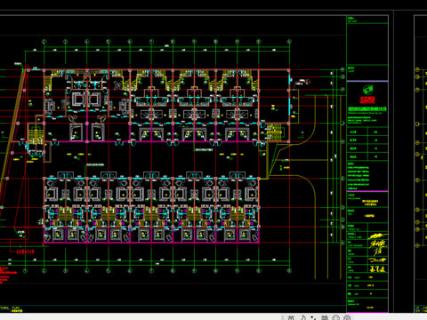Grab the IME toolbar's left handle bar
The width and height of the screenshot is (427, 320).
click(283, 317)
